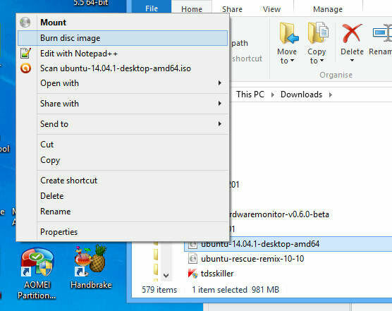
Task: Click Copy in the context menu
Action: (x=123, y=160)
